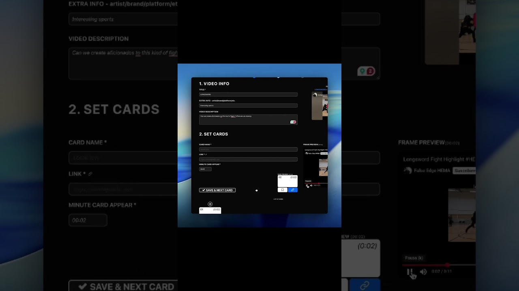Click the '1. VIDEO INFO' heading in center window
The width and height of the screenshot is (519, 291).
[x=214, y=84]
